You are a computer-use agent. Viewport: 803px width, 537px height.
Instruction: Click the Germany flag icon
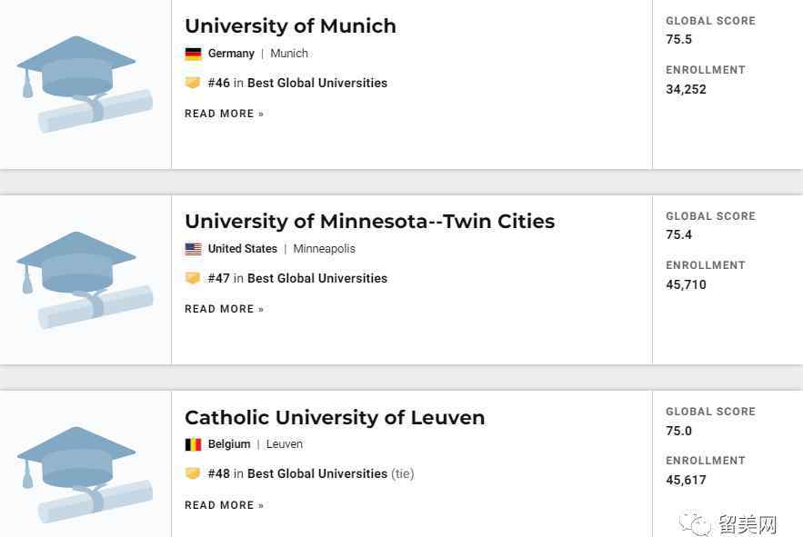(193, 54)
